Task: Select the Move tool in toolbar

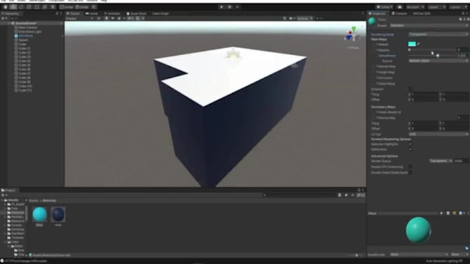Action: pyautogui.click(x=13, y=7)
